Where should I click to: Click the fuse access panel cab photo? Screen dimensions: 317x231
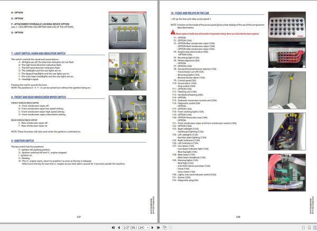(287, 90)
